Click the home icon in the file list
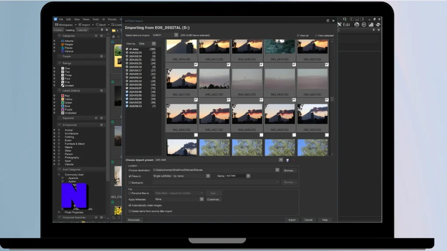This screenshot has height=251, width=447. [113, 37]
